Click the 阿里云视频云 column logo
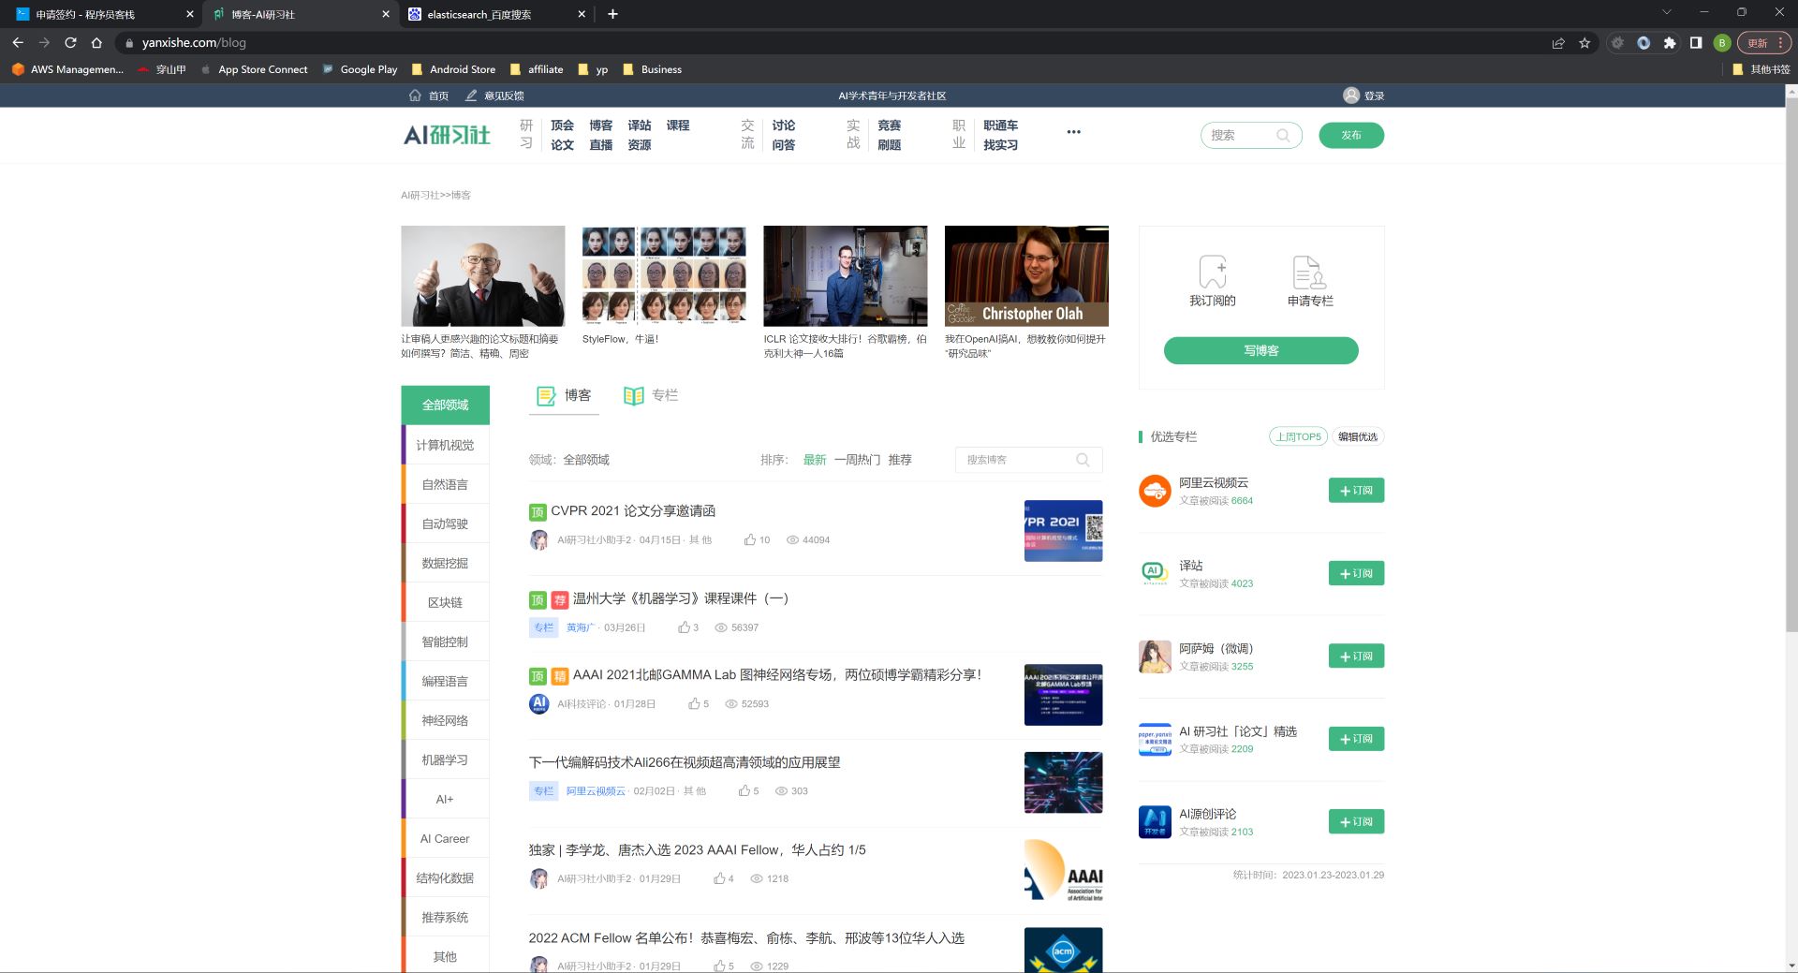Screen dimensions: 1798x973 pyautogui.click(x=1155, y=491)
